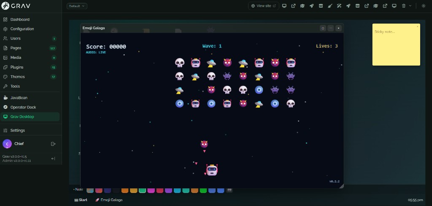Select the pink-orange gradient swatch
The image size is (432, 206).
click(99, 190)
